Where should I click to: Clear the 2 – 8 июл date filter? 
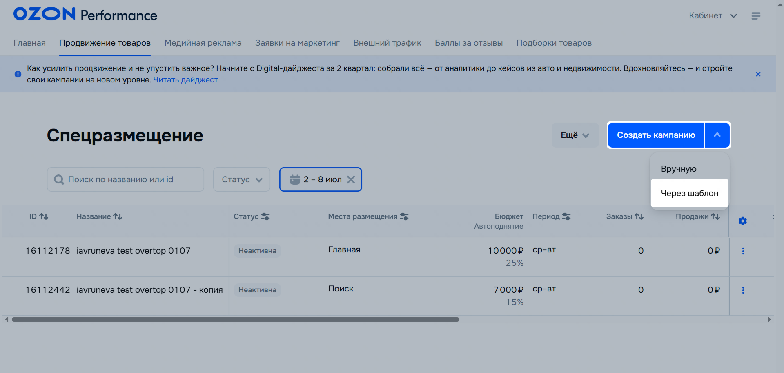351,179
